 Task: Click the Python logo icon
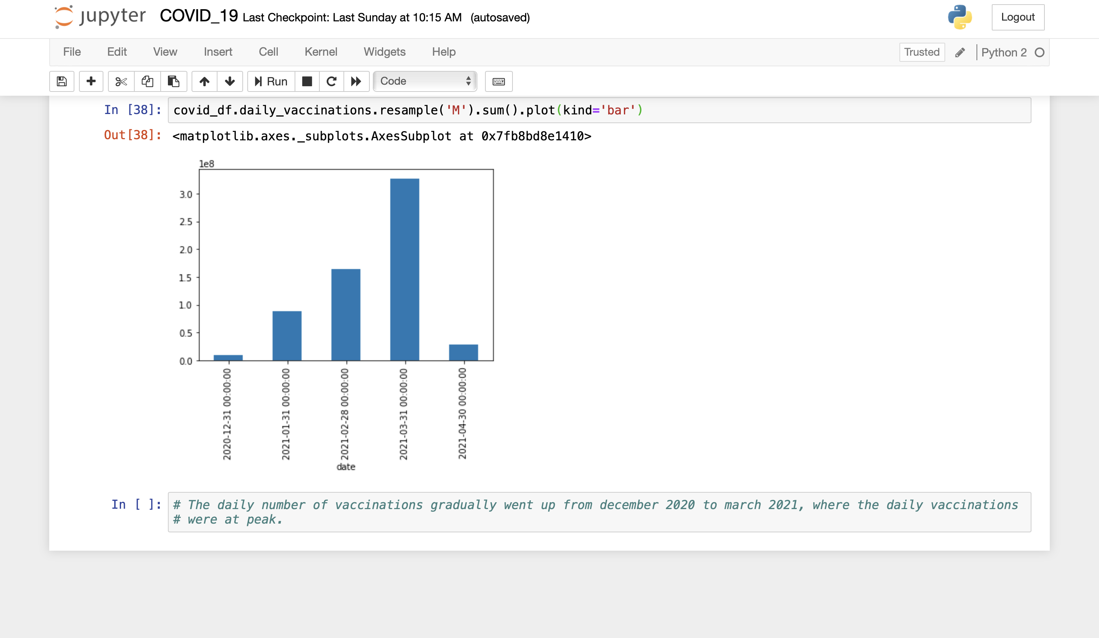coord(959,17)
